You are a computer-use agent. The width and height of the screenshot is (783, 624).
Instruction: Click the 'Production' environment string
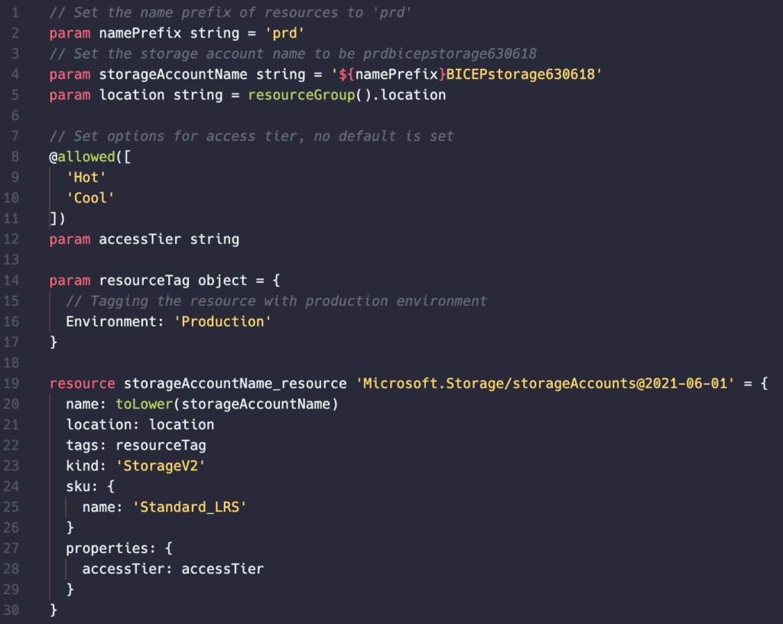pyautogui.click(x=223, y=321)
